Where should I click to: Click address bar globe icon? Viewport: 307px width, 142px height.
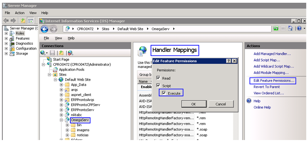68,29
